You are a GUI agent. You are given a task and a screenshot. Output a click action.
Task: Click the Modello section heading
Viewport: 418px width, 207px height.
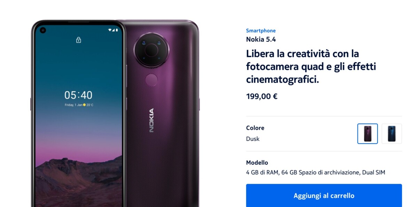(x=257, y=163)
